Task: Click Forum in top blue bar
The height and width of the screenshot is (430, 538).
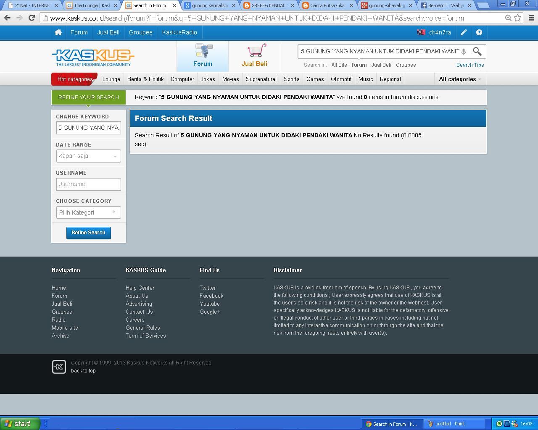Action: point(79,32)
